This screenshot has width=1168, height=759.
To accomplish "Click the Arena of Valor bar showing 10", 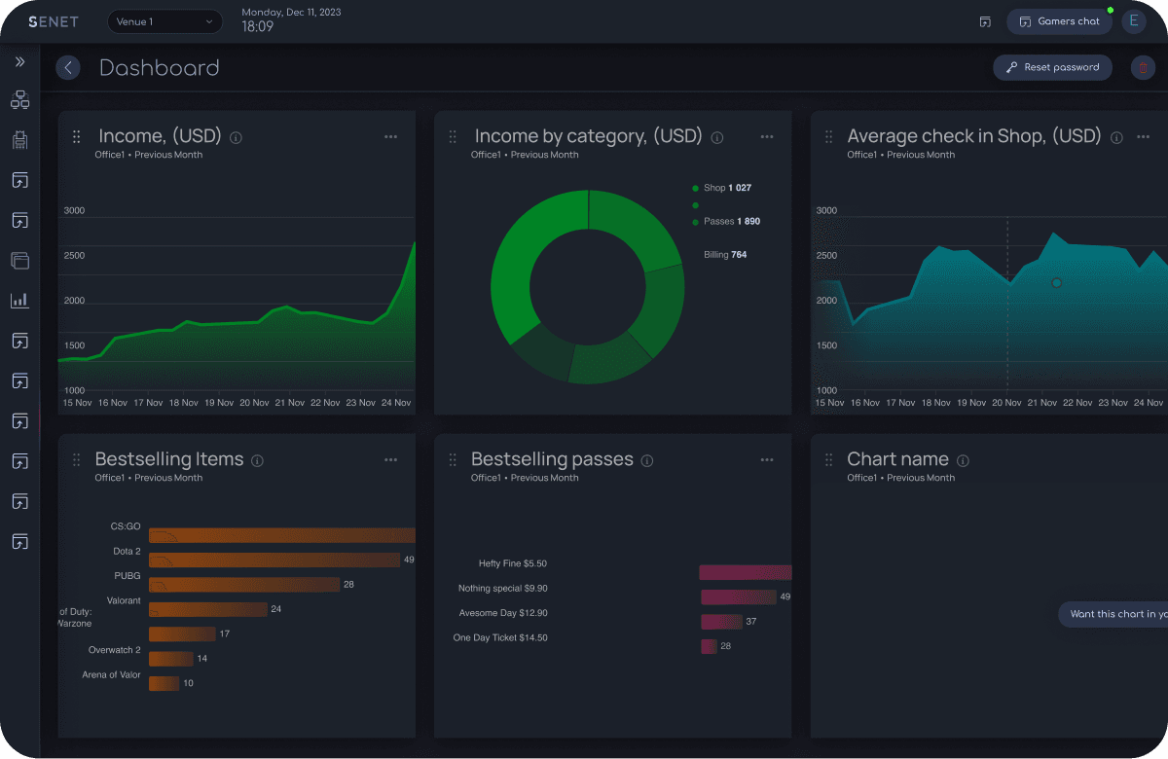I will coord(164,683).
